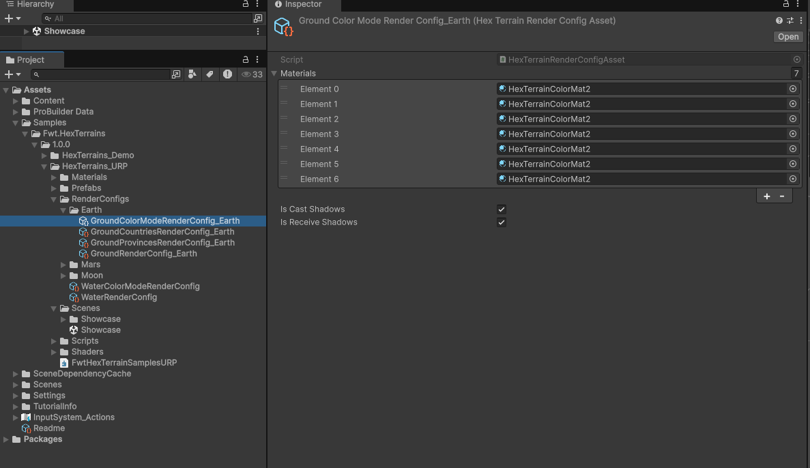Open object picker for Element 4
The image size is (810, 468).
click(793, 149)
